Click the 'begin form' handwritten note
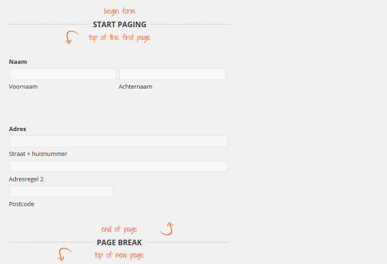This screenshot has width=387, height=264. pyautogui.click(x=119, y=11)
